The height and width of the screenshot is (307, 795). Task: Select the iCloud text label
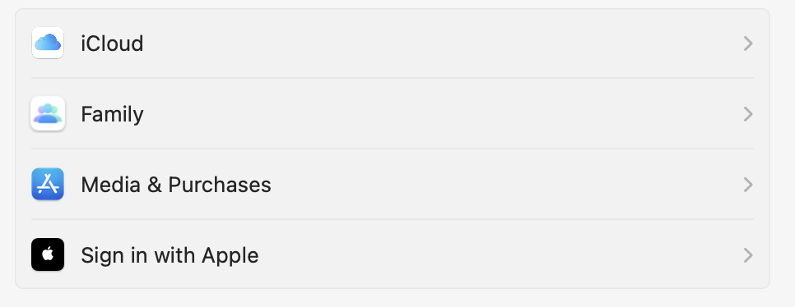[112, 44]
